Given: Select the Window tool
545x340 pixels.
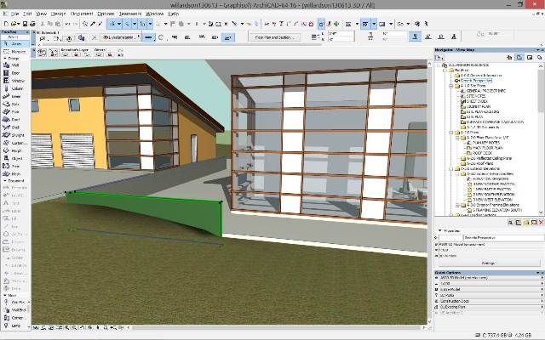Looking at the screenshot, I should tap(14, 81).
